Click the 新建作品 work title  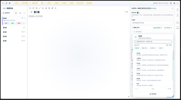[x=10, y=8]
